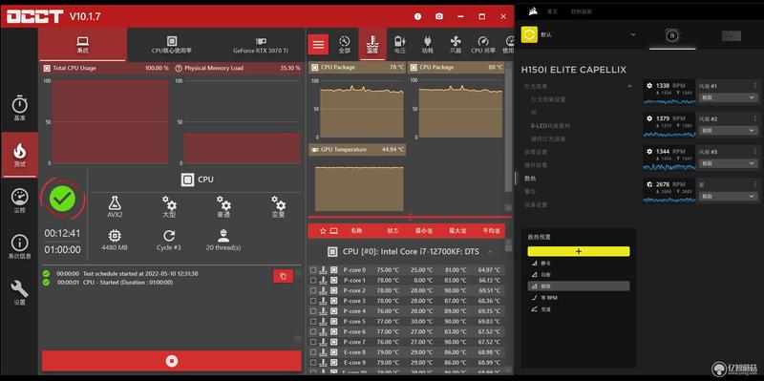Viewport: 764px width, 381px height.
Task: Switch to the GeForce RTX 3070 Ti tab
Action: tap(260, 44)
